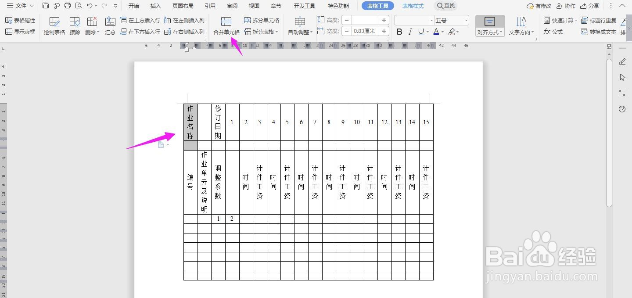This screenshot has height=298, width=632.
Task: Click 分享 share button
Action: (x=589, y=6)
